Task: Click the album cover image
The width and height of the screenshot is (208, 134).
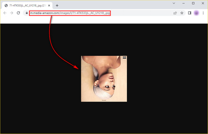Action: [104, 79]
